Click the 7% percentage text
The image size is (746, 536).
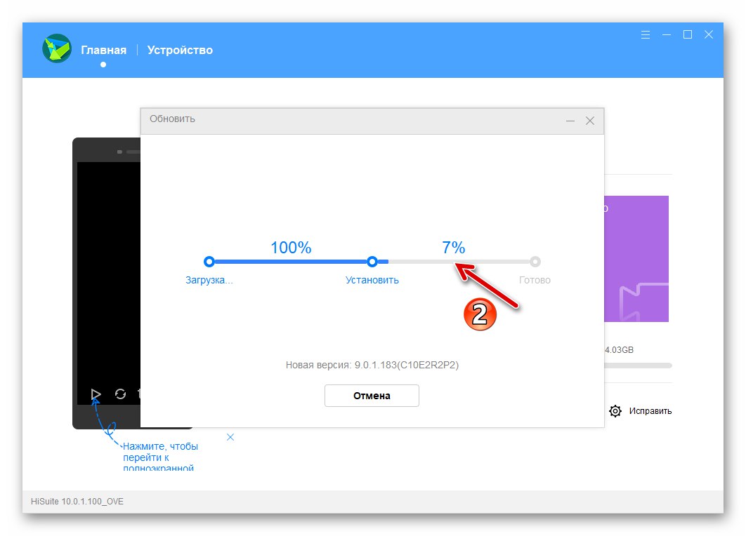click(x=453, y=247)
